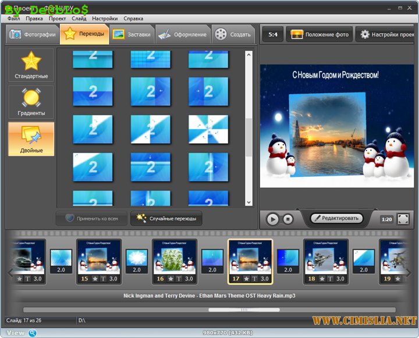The width and height of the screenshot is (419, 338).
Task: Click the timeline horizontal scrollbar thumb
Action: point(236,310)
